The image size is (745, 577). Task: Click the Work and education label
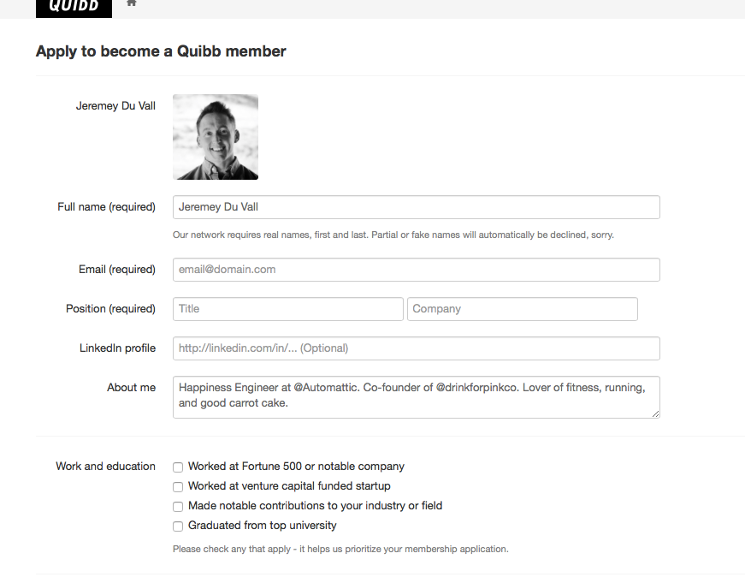tap(105, 467)
